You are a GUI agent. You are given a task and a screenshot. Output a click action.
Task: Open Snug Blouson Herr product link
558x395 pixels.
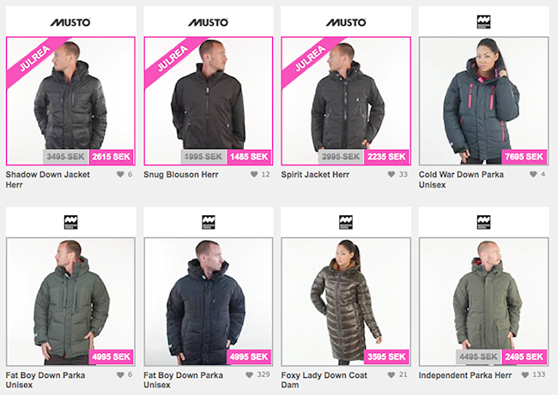coord(181,175)
